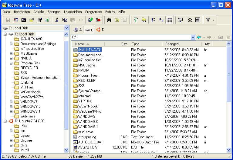
Task: Open the Extras menu
Action: [x=110, y=12]
